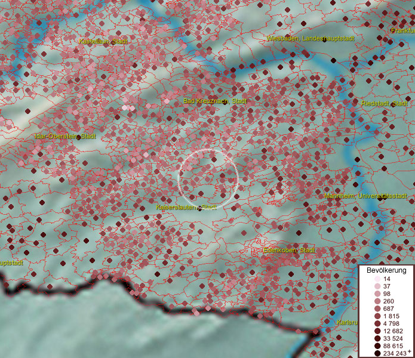Image resolution: width=415 pixels, height=358 pixels.
Task: Click the Edenkoben, Stadt label
Action: point(289,250)
